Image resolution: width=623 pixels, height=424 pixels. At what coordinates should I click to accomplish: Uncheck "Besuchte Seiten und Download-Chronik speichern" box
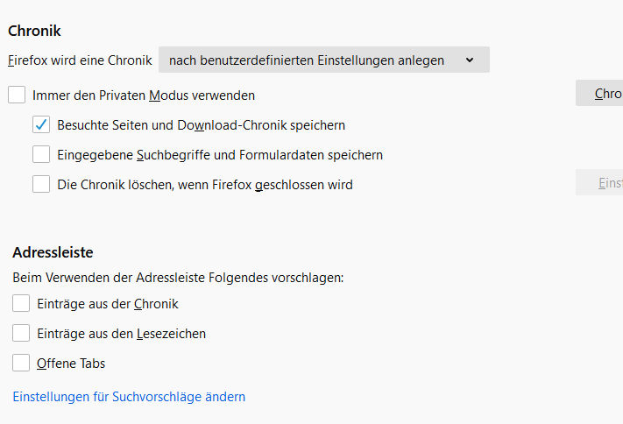[41, 124]
